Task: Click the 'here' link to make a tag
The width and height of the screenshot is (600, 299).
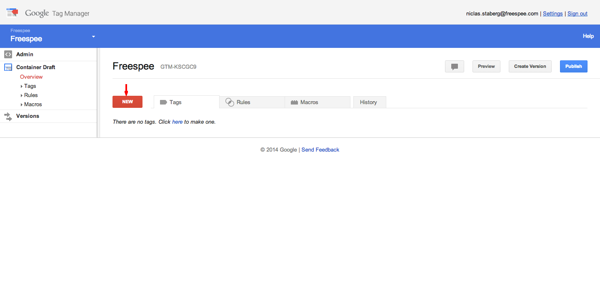Action: (177, 122)
